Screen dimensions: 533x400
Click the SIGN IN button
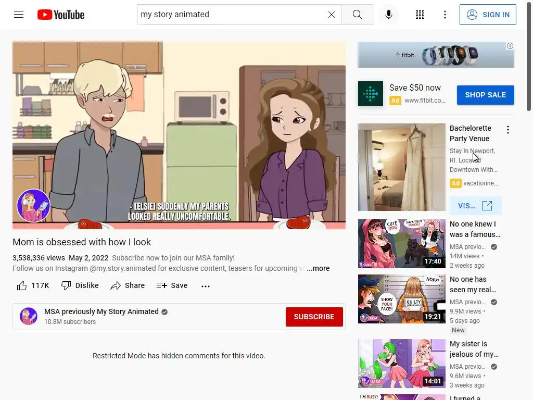tap(488, 15)
